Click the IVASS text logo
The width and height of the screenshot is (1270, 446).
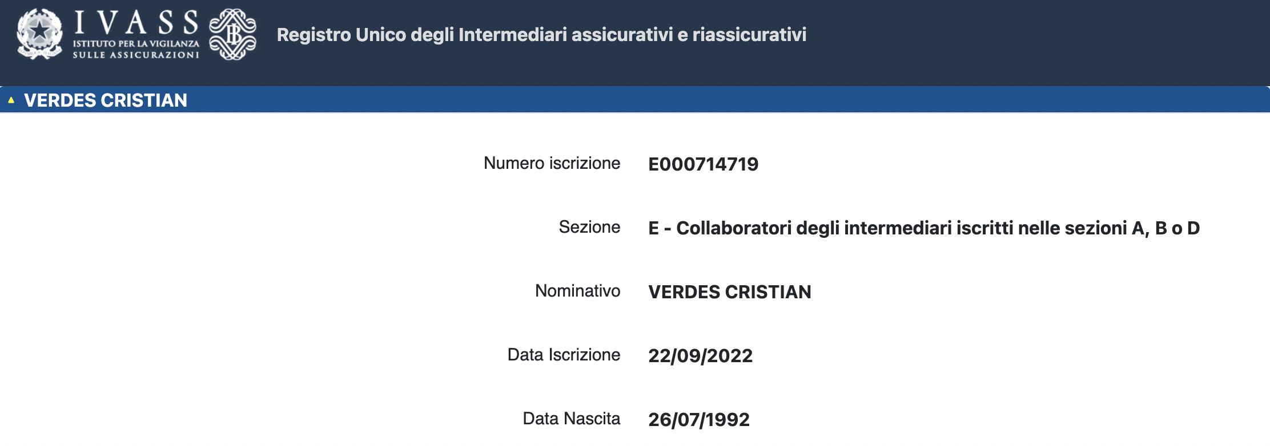pos(136,23)
